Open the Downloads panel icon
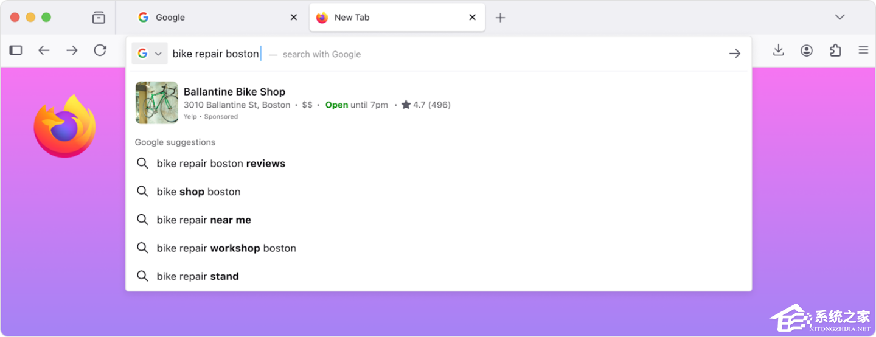Viewport: 876px width, 337px height. click(778, 50)
